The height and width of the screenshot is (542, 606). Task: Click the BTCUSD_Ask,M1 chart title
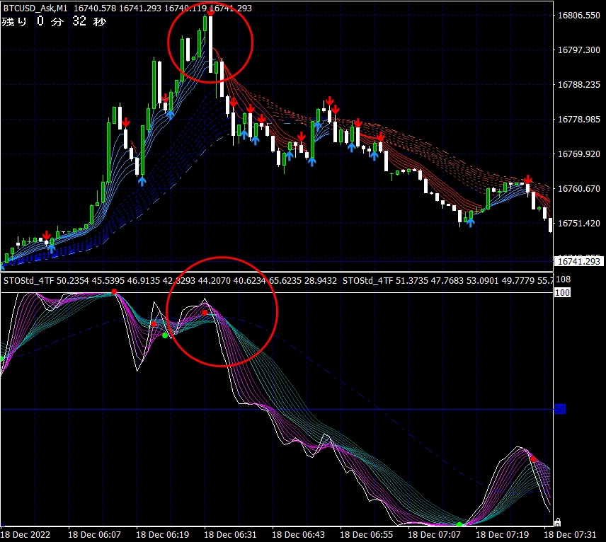(34, 6)
